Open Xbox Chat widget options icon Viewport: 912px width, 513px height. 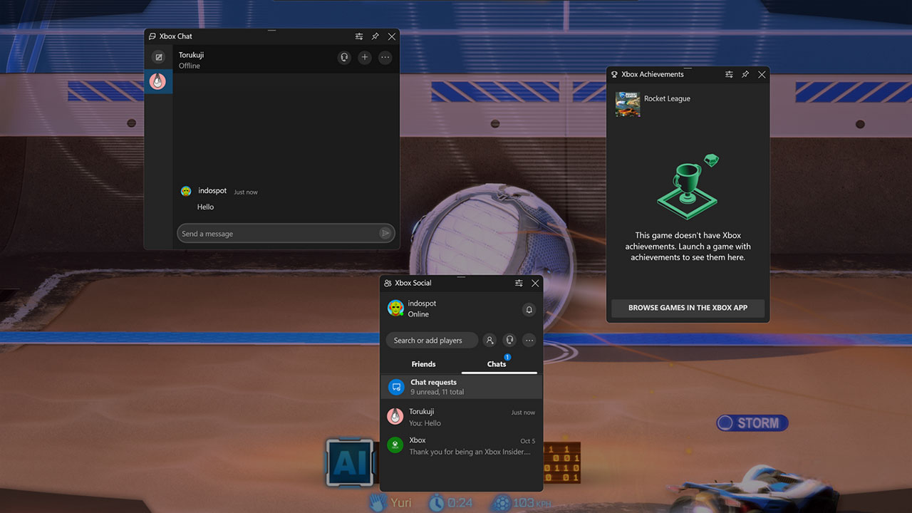359,36
